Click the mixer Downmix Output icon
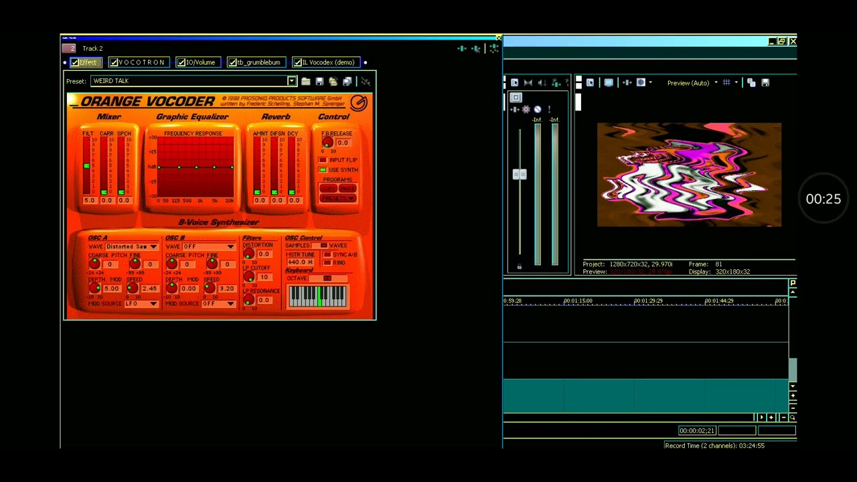The width and height of the screenshot is (857, 482). (528, 82)
